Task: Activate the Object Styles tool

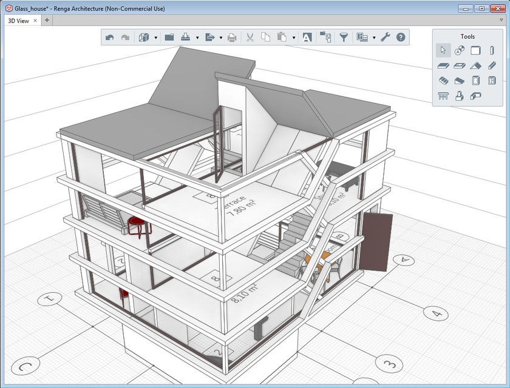Action: tap(461, 50)
